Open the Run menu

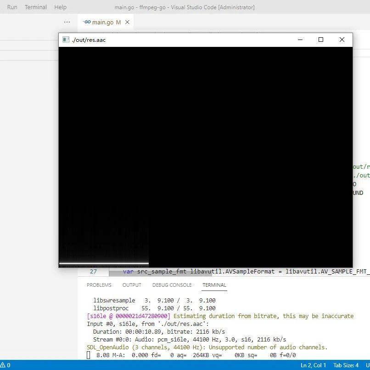[12, 7]
